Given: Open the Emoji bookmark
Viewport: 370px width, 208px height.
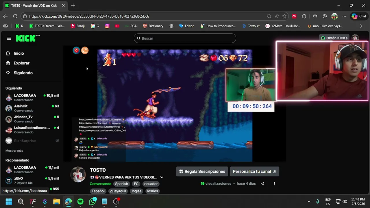Looking at the screenshot, I should pyautogui.click(x=78, y=26).
